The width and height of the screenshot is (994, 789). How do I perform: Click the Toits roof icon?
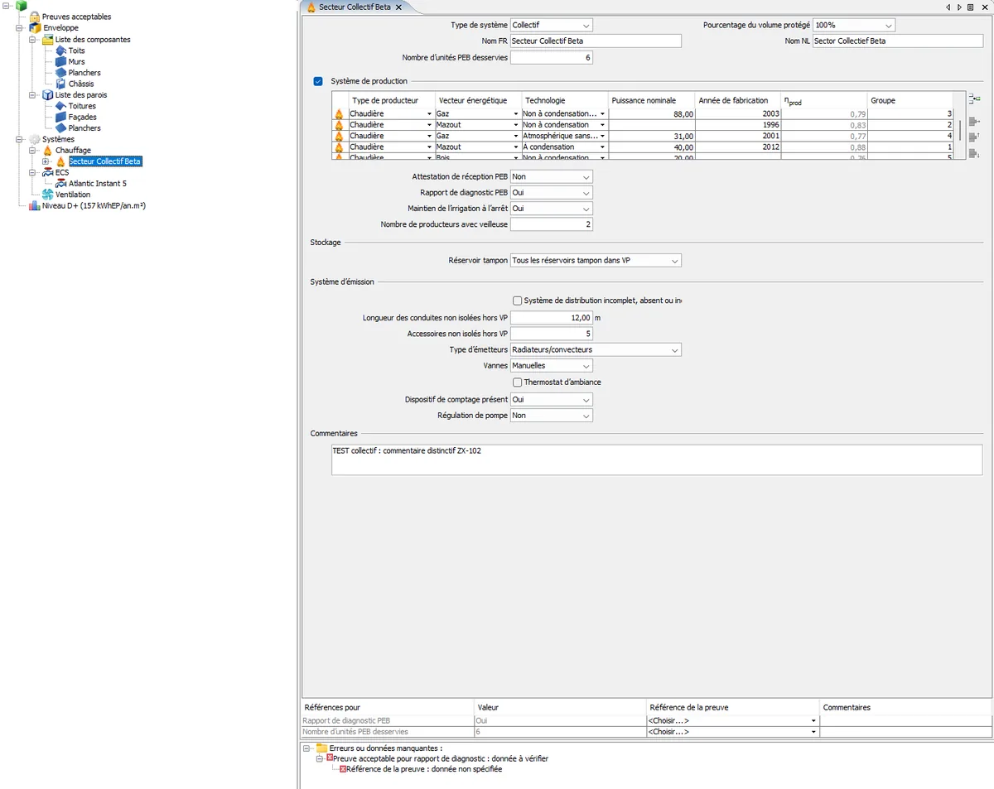point(60,51)
